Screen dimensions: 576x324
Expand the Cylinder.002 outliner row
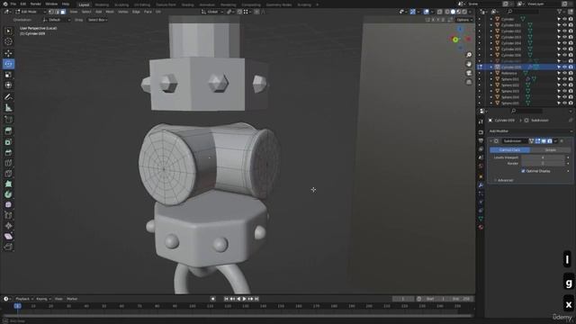[x=491, y=31]
